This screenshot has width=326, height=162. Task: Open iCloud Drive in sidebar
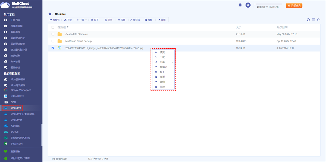coord(17,96)
